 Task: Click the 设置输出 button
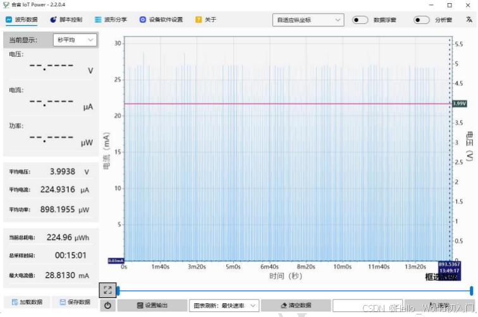pyautogui.click(x=152, y=306)
